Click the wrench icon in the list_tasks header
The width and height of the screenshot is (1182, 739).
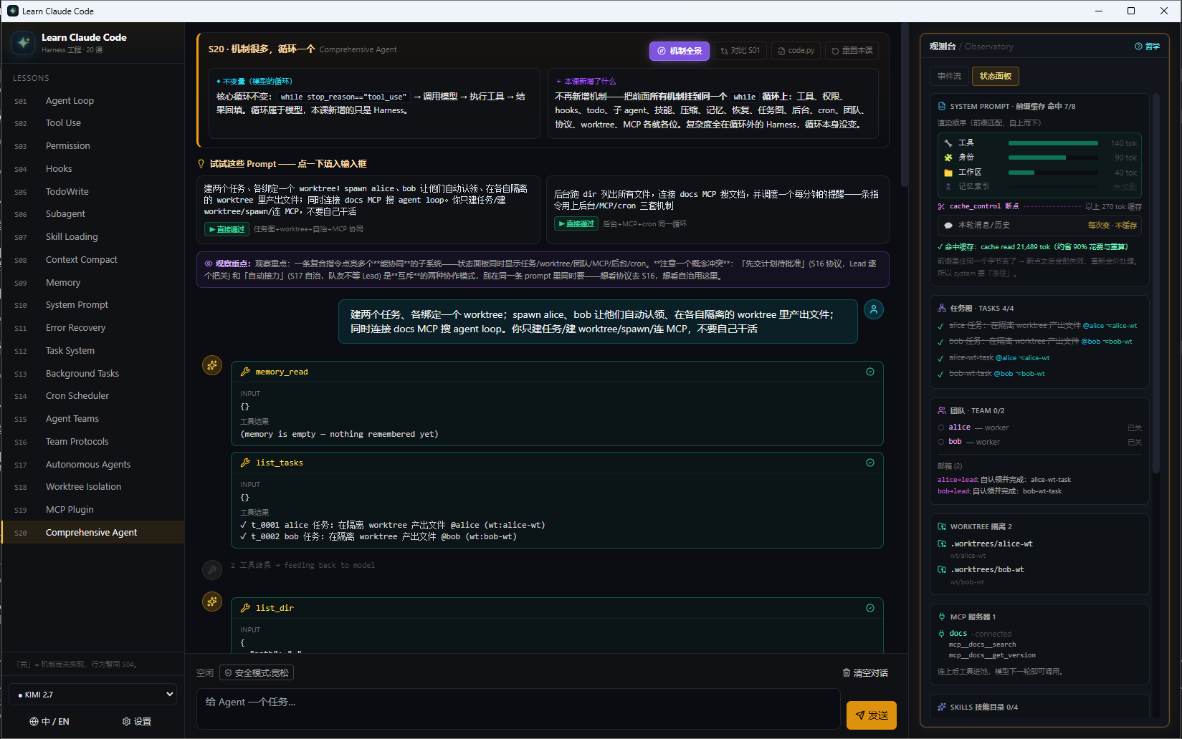pos(245,463)
